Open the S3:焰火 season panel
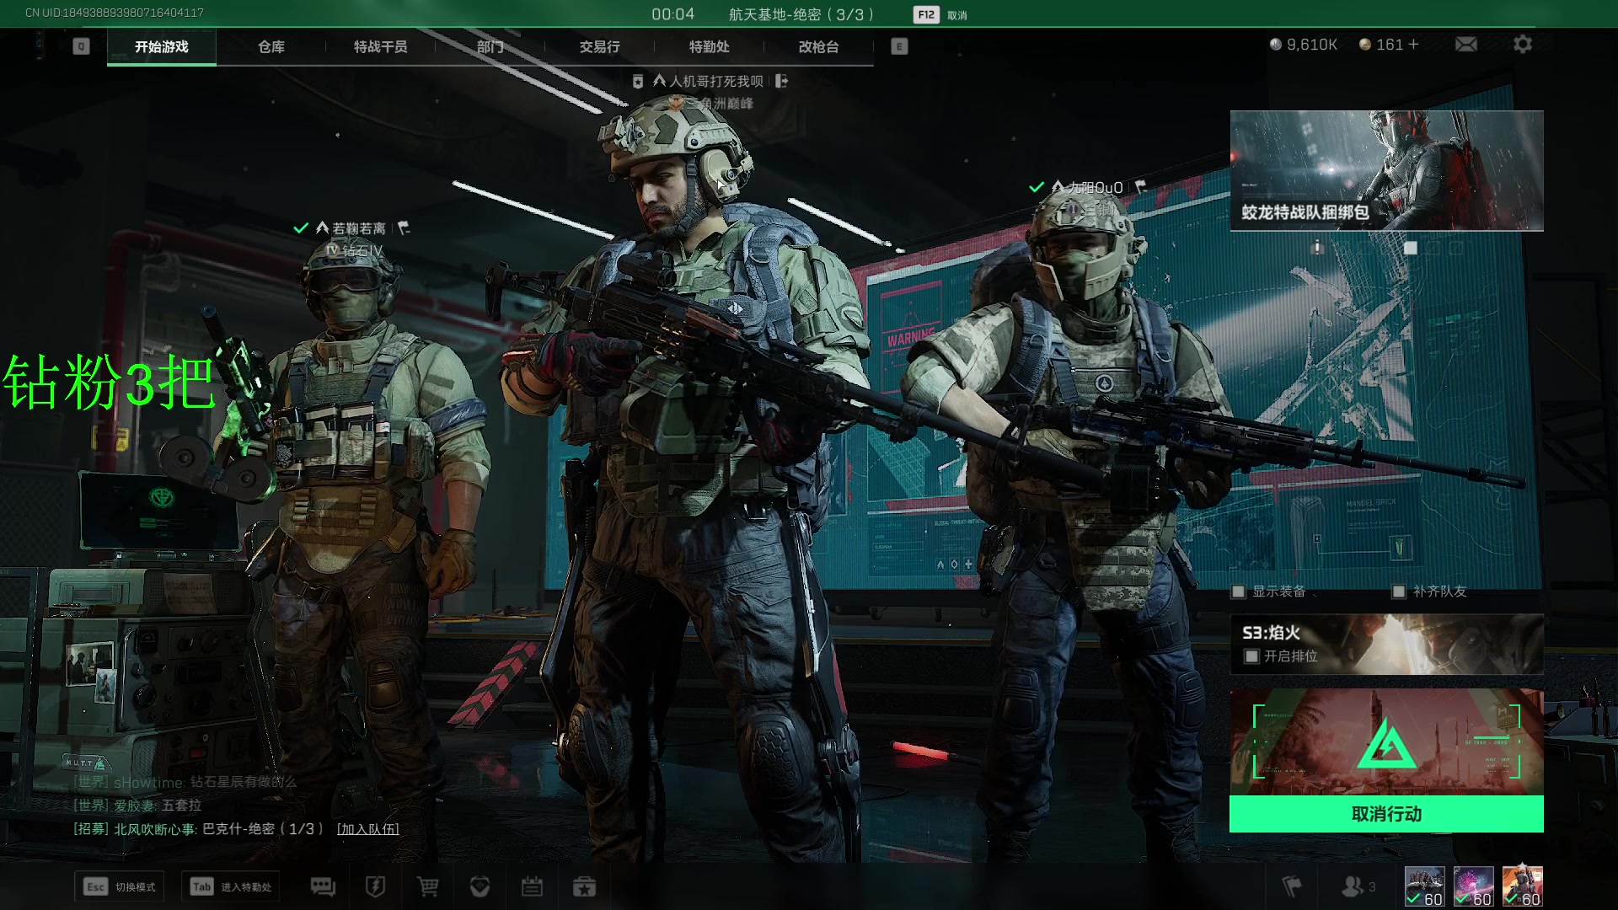 pyautogui.click(x=1386, y=644)
